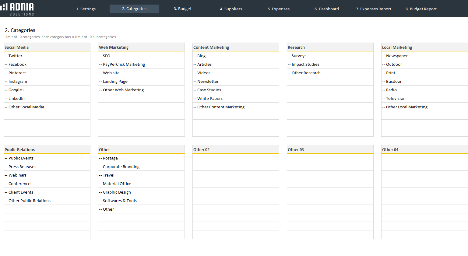Navigate to the 6. Dashboard tab
This screenshot has height=256, width=468.
coord(326,9)
